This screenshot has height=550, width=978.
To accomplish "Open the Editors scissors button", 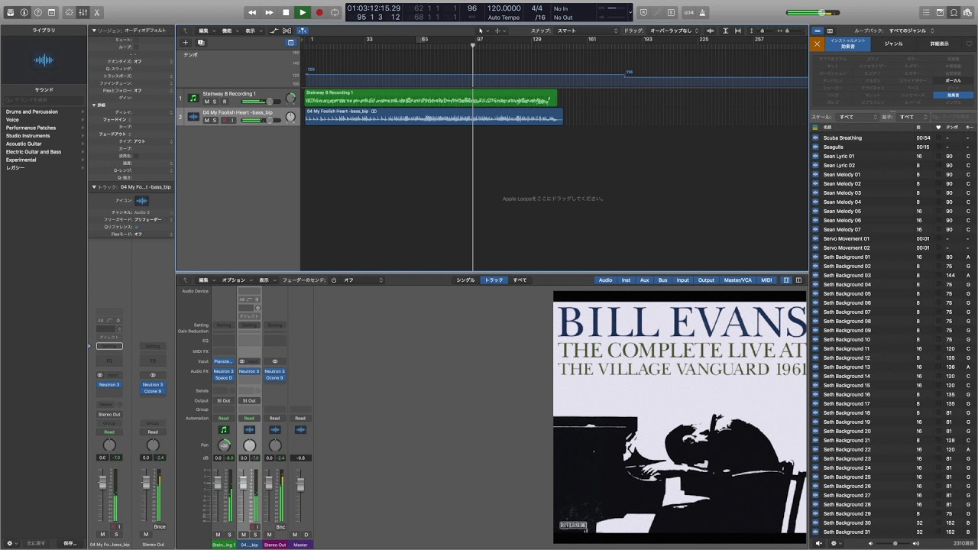I will click(x=97, y=13).
